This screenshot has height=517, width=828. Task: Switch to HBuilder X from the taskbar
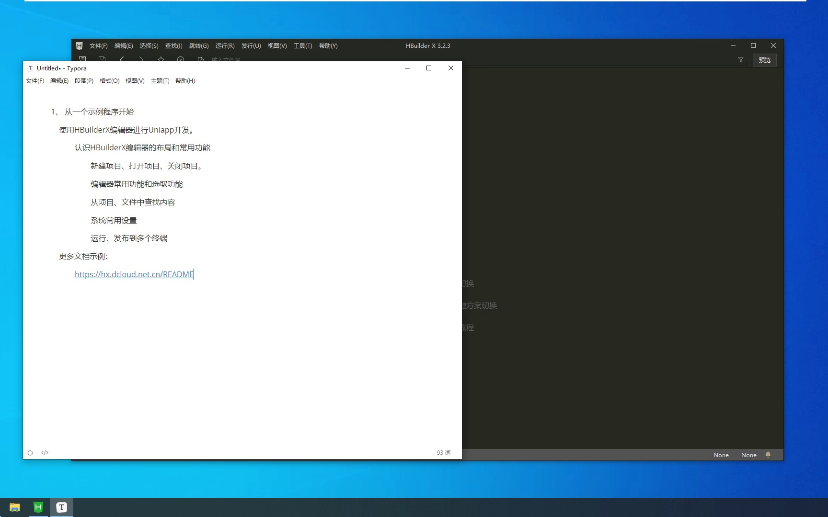tap(38, 507)
